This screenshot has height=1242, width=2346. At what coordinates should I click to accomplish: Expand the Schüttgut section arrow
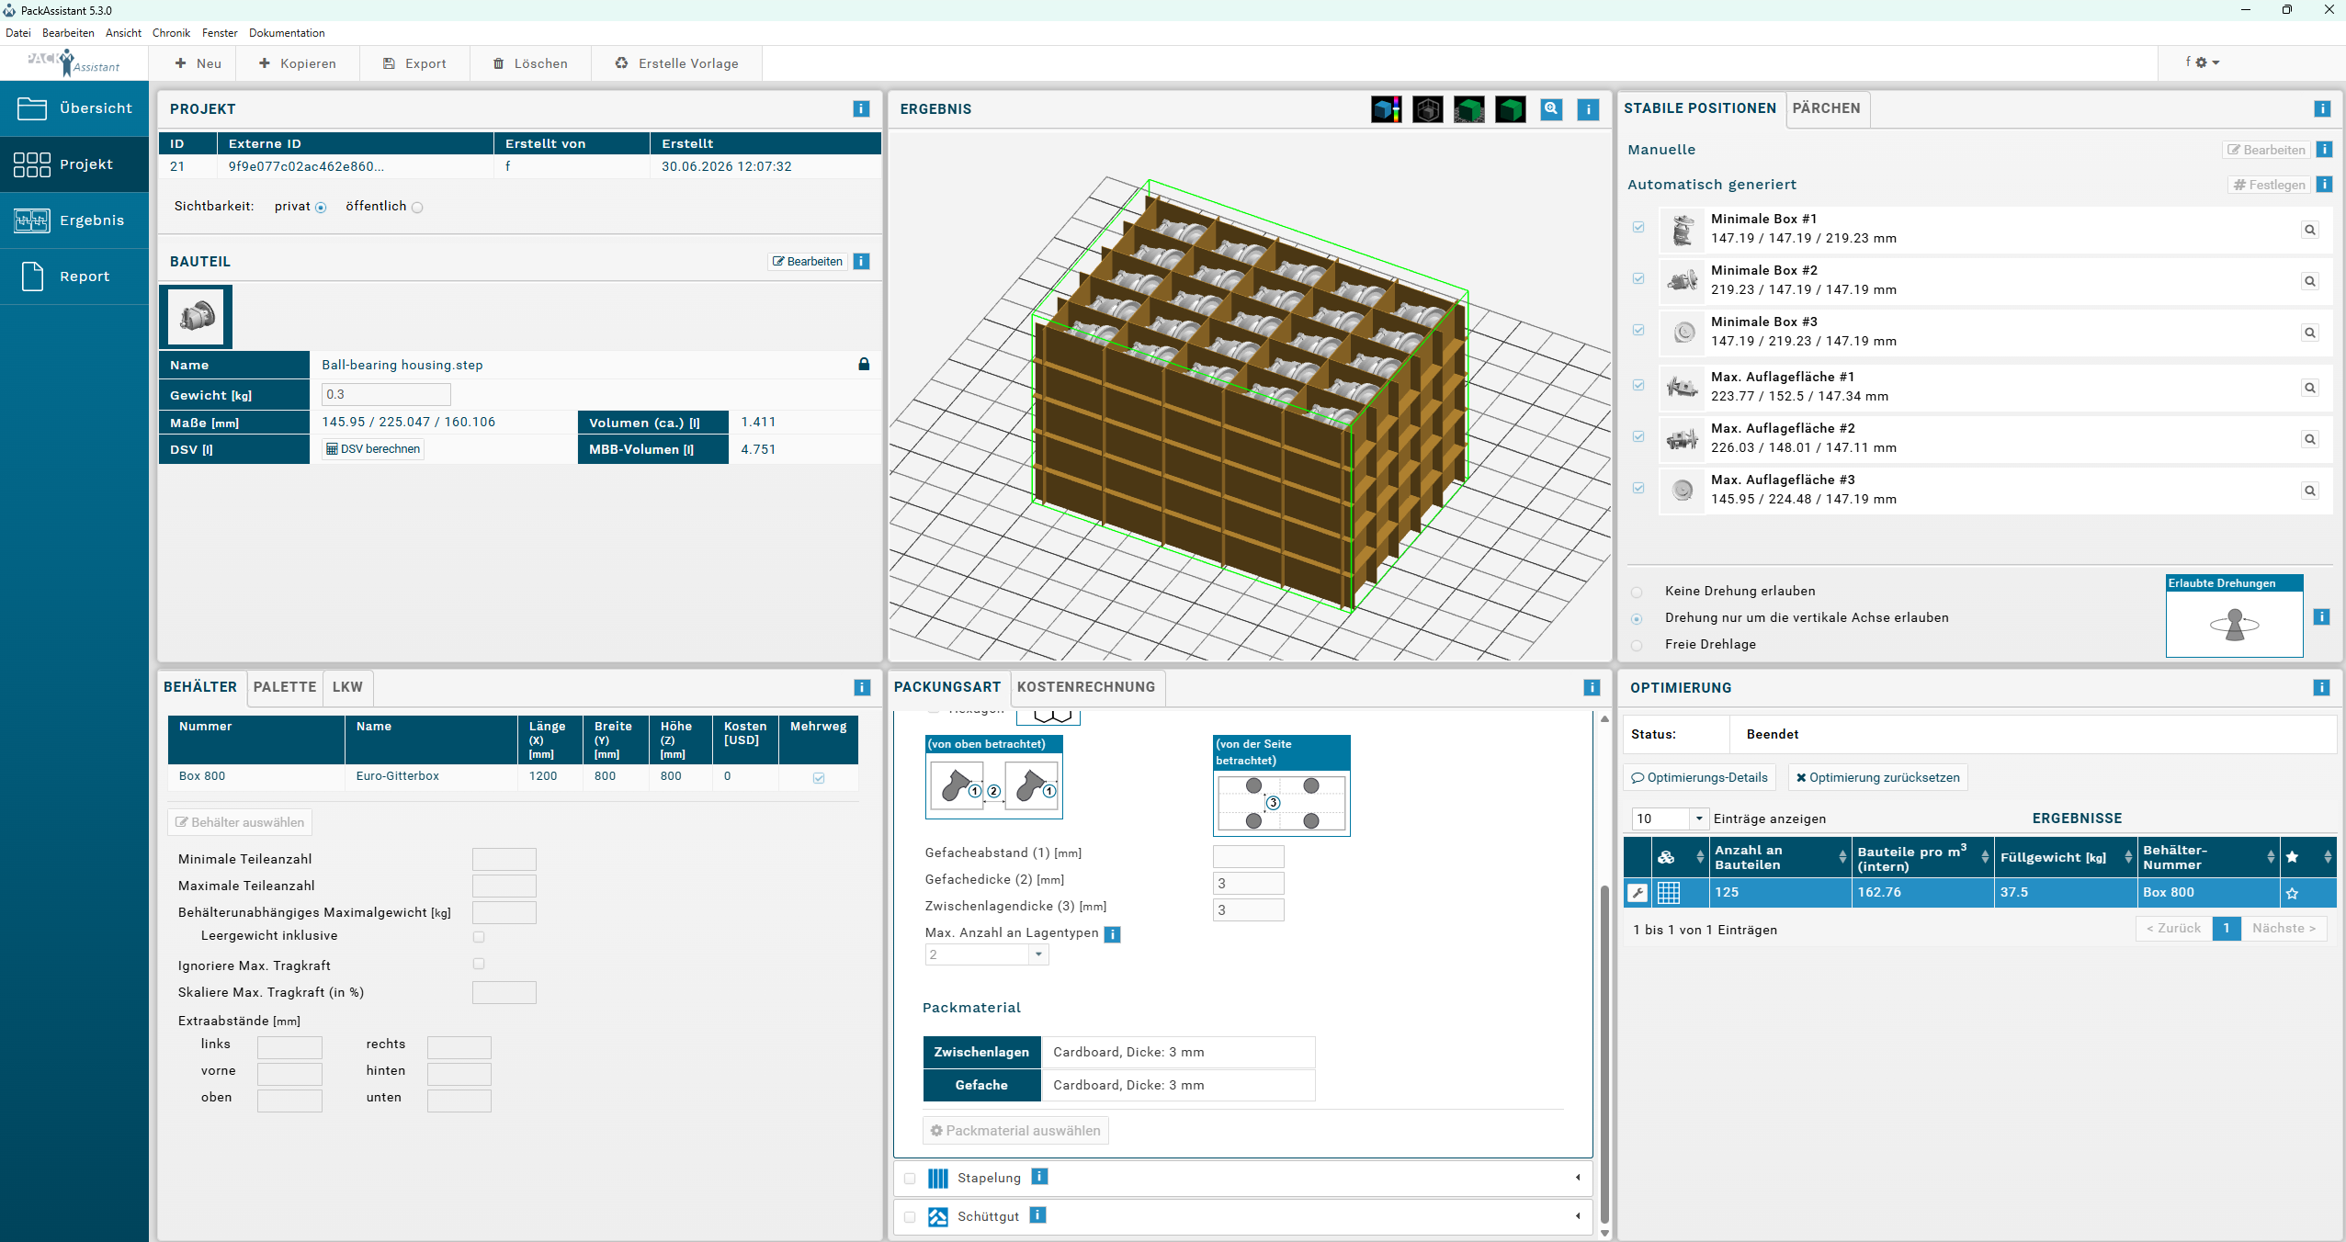[1578, 1215]
